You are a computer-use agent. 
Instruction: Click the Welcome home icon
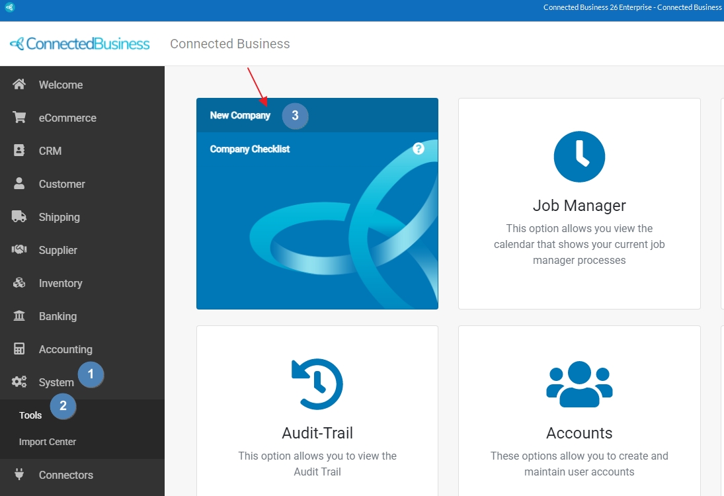pos(19,85)
